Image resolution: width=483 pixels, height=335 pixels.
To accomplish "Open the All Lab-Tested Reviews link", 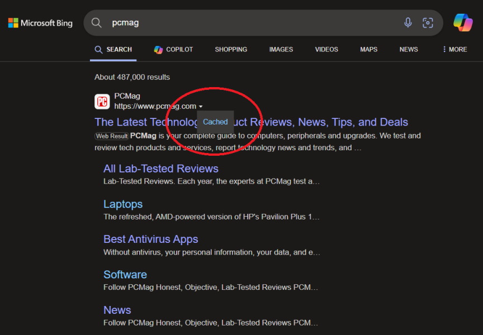I will 160,168.
